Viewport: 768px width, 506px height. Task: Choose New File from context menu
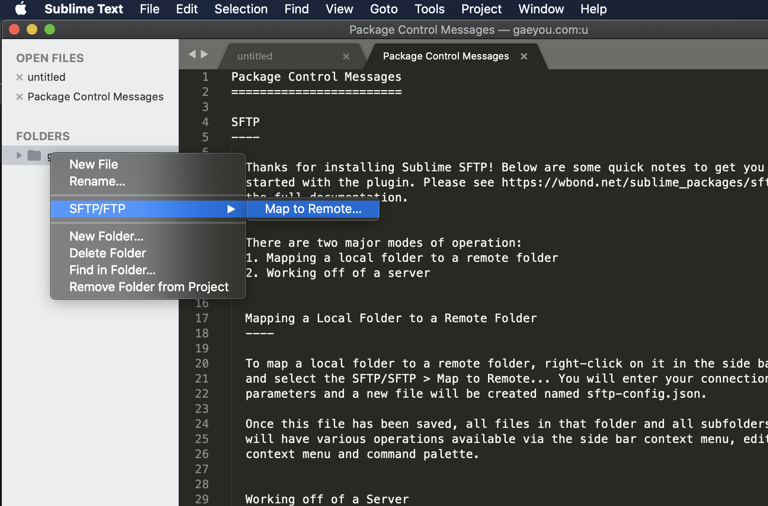(x=148, y=165)
